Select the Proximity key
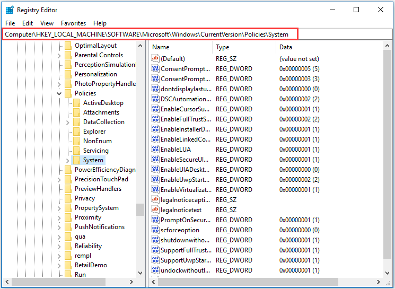 point(87,217)
